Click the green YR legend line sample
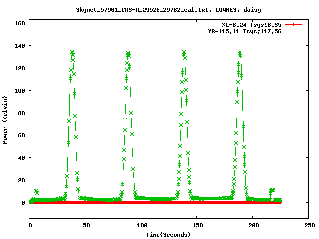Image resolution: width=319 pixels, height=239 pixels. pyautogui.click(x=293, y=31)
